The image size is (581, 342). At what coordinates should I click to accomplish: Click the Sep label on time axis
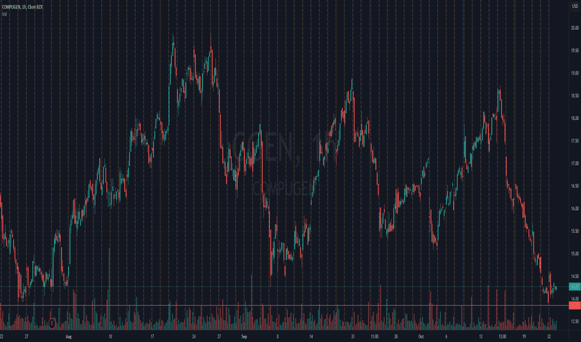click(x=244, y=337)
